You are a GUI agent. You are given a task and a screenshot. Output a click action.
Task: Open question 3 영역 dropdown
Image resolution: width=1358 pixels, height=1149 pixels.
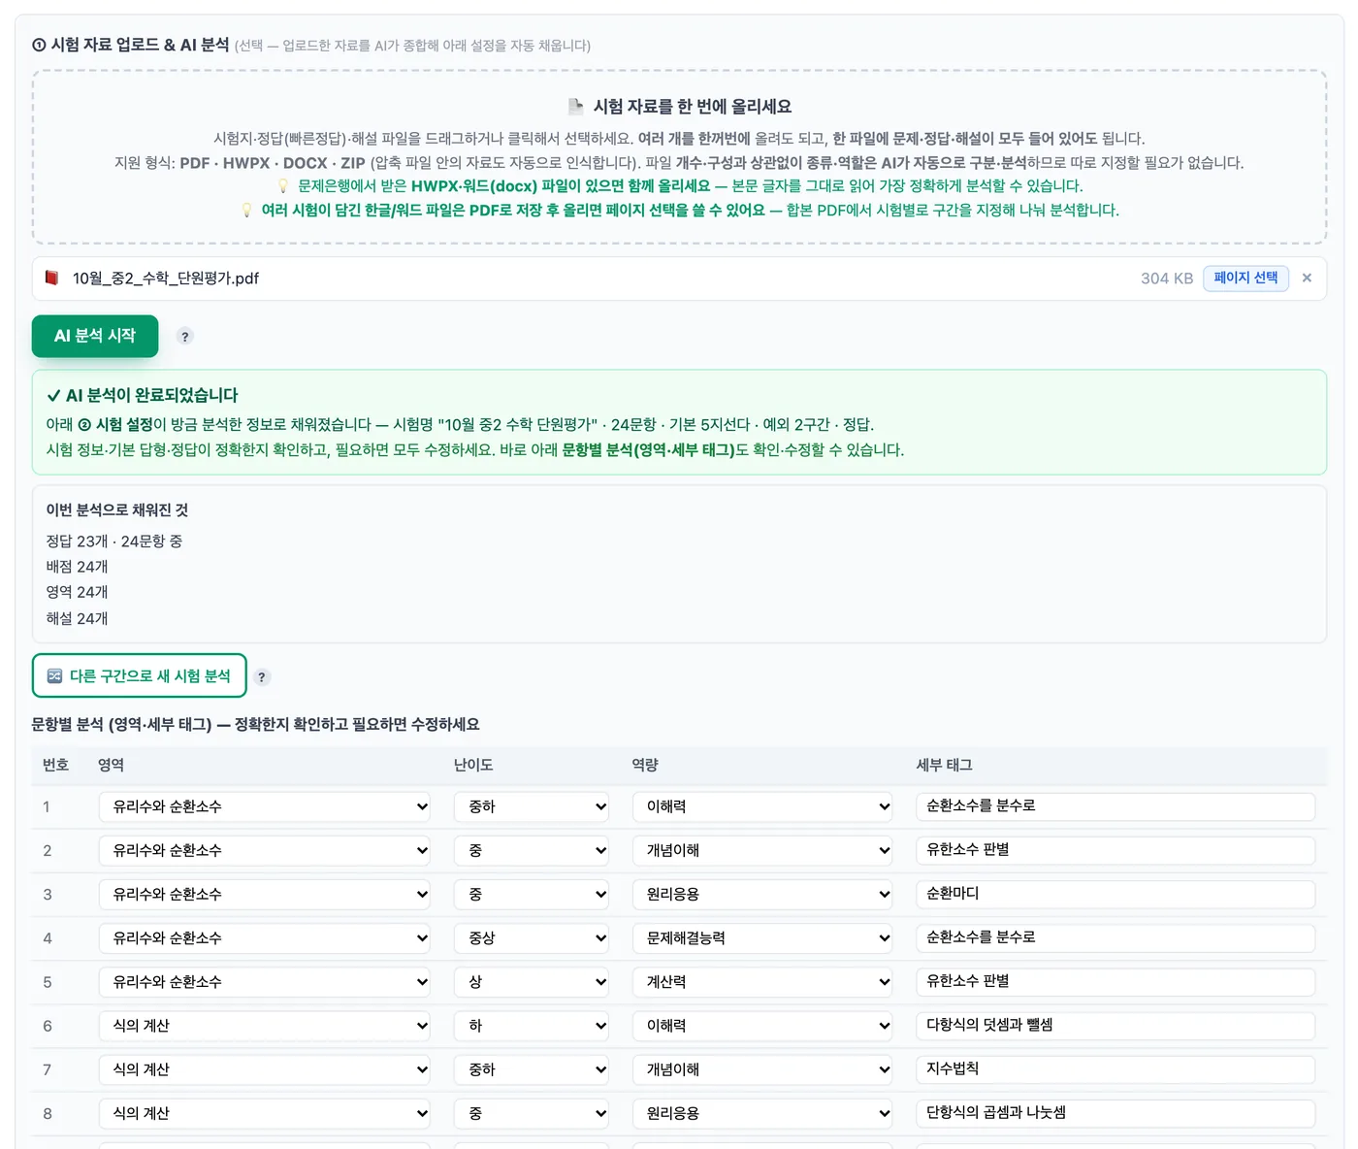pos(265,894)
